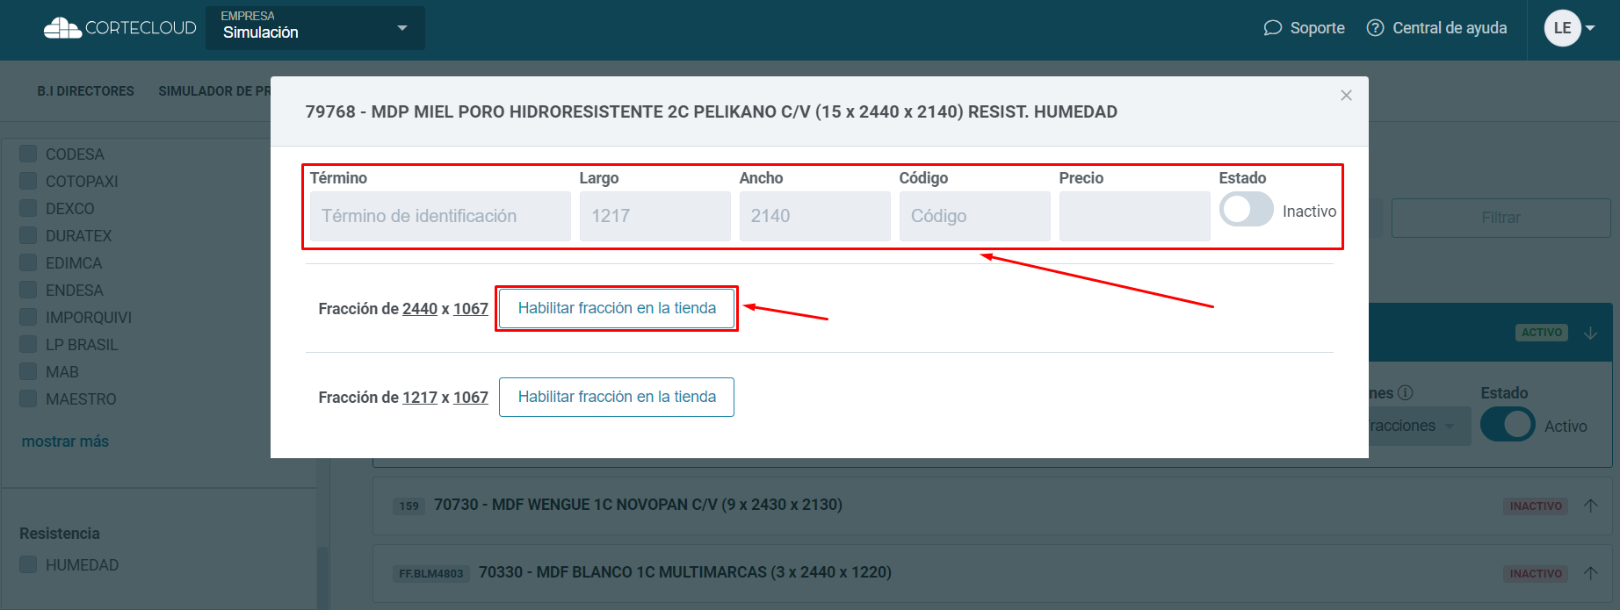Check the MAESTRO checkbox
This screenshot has height=610, width=1620.
28,399
